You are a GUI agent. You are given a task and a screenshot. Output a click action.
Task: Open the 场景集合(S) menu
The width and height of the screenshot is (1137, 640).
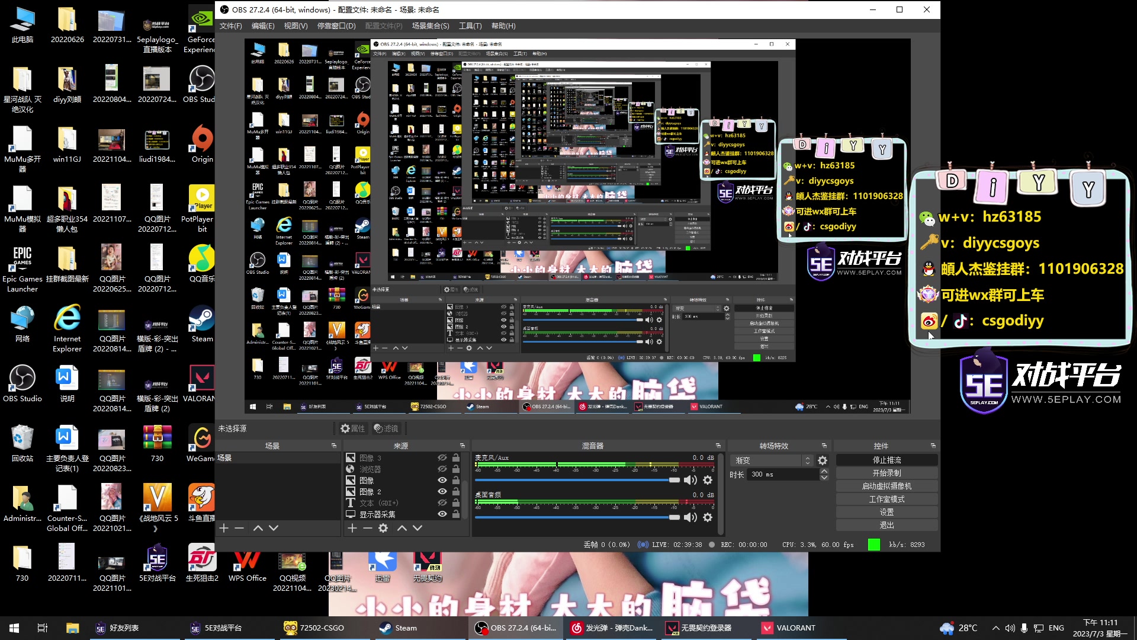coord(431,26)
